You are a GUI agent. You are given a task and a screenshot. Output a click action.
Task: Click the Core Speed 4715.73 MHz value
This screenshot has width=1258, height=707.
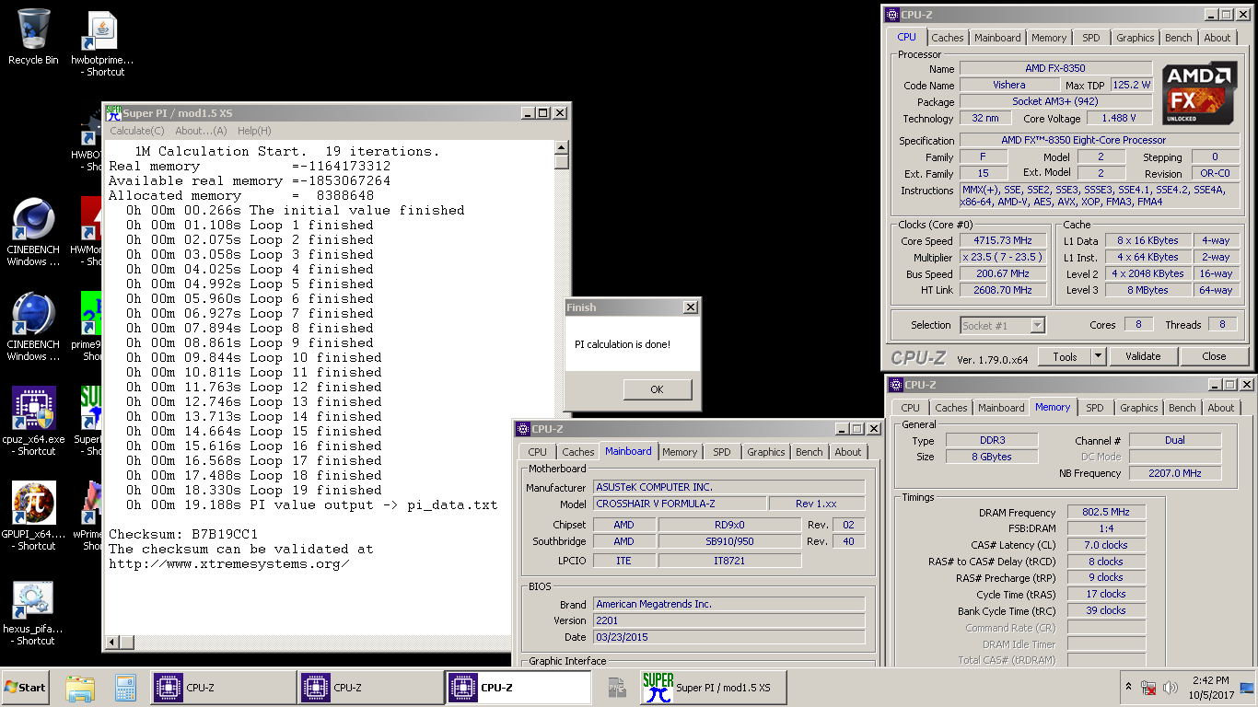click(x=1003, y=240)
